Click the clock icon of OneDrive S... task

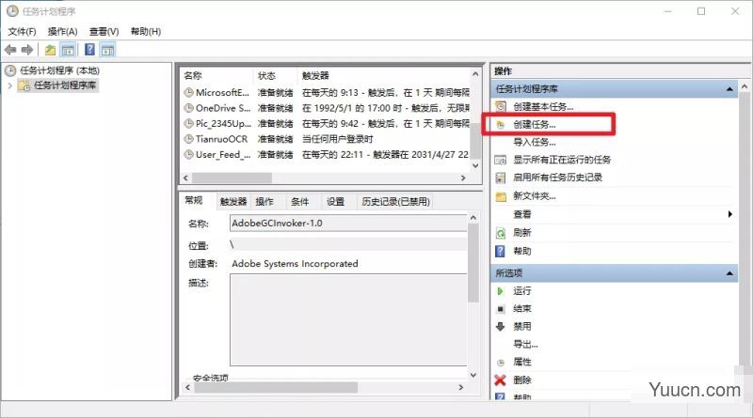pos(189,108)
